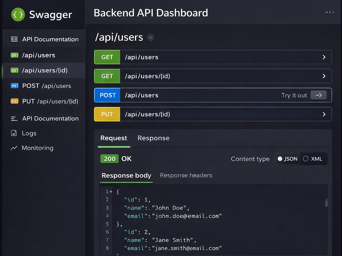Click the blue badge beside sidebar POST /api/users

15,86
